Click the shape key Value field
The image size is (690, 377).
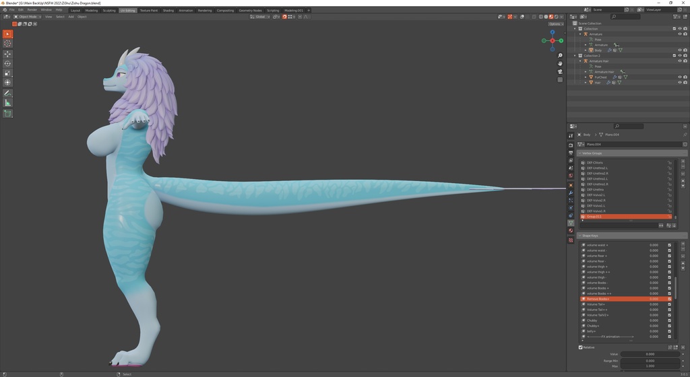(x=650, y=353)
